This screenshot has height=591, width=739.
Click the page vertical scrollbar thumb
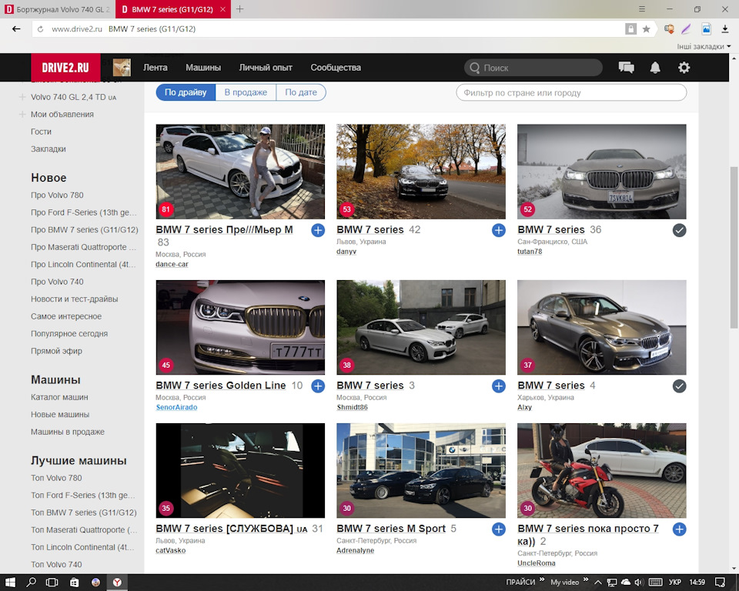[734, 248]
